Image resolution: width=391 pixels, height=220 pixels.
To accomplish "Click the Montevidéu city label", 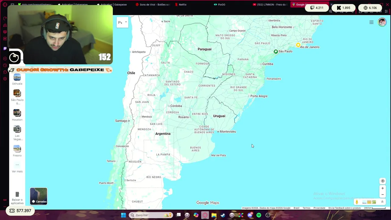I will [x=228, y=132].
